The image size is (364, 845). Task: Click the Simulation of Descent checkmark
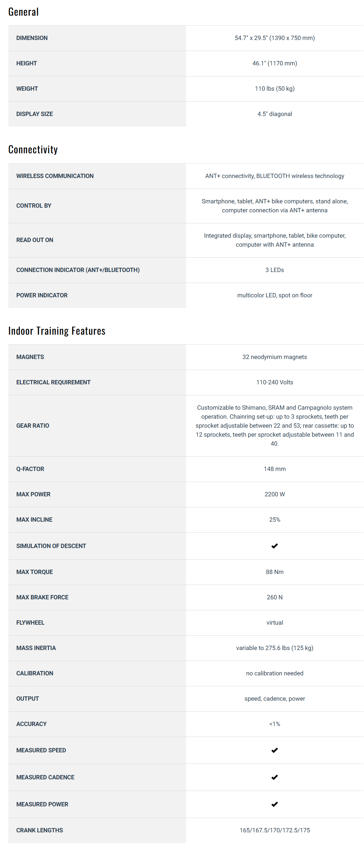(x=274, y=546)
